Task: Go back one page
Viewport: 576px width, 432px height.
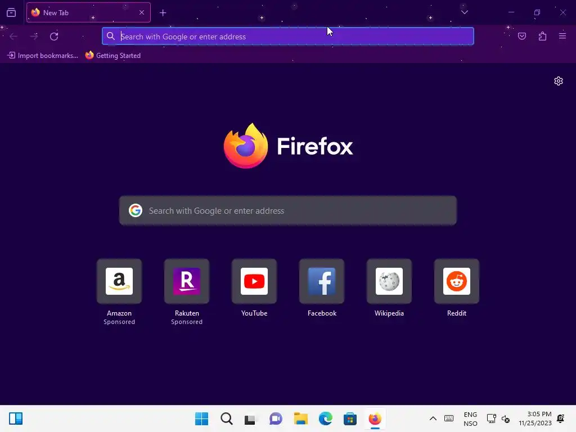Action: click(13, 37)
